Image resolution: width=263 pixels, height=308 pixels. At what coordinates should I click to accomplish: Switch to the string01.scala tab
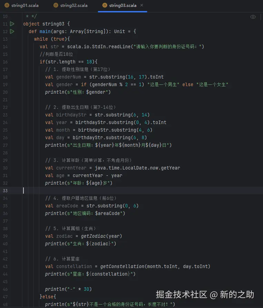(x=22, y=6)
